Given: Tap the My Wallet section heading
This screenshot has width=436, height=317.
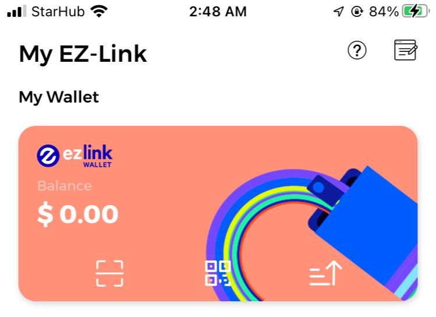Looking at the screenshot, I should tap(59, 98).
